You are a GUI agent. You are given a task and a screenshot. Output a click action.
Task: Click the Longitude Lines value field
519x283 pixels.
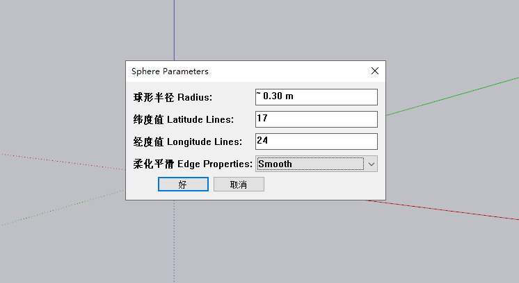(x=316, y=141)
